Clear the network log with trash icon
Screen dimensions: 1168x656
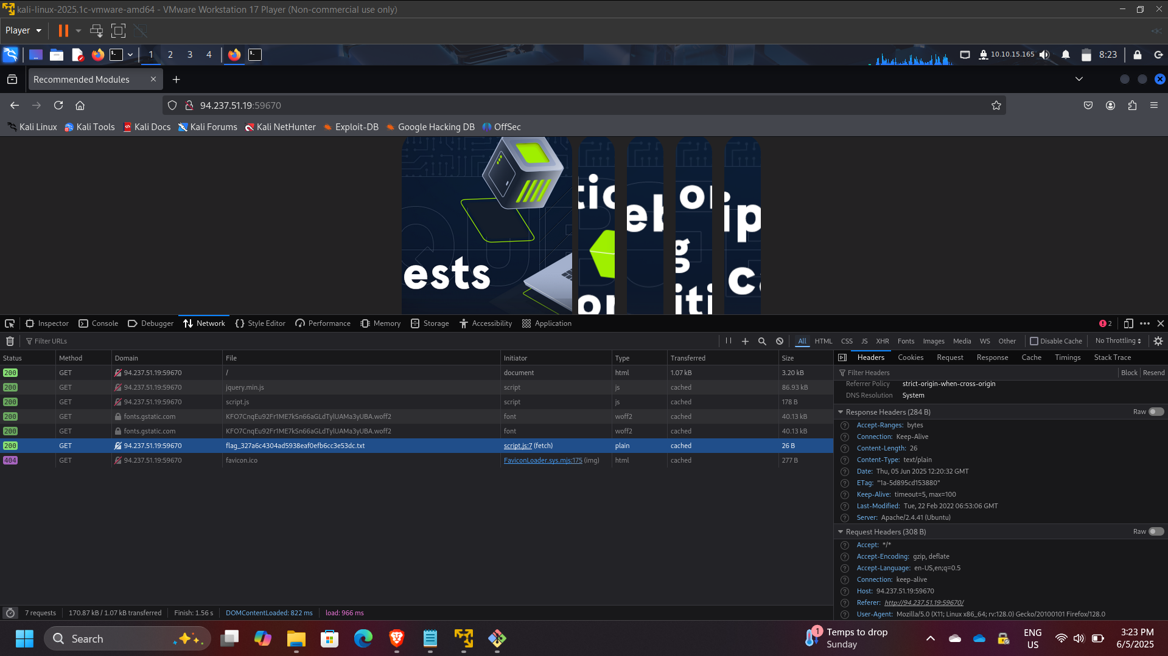[10, 341]
